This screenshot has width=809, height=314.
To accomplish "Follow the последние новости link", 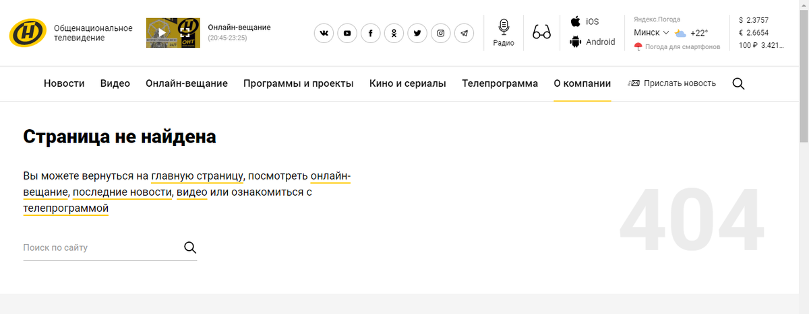I will point(123,192).
